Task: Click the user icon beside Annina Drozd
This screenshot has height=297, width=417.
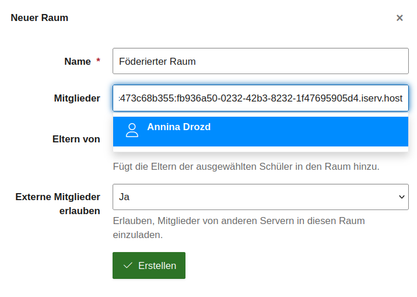Action: point(132,130)
